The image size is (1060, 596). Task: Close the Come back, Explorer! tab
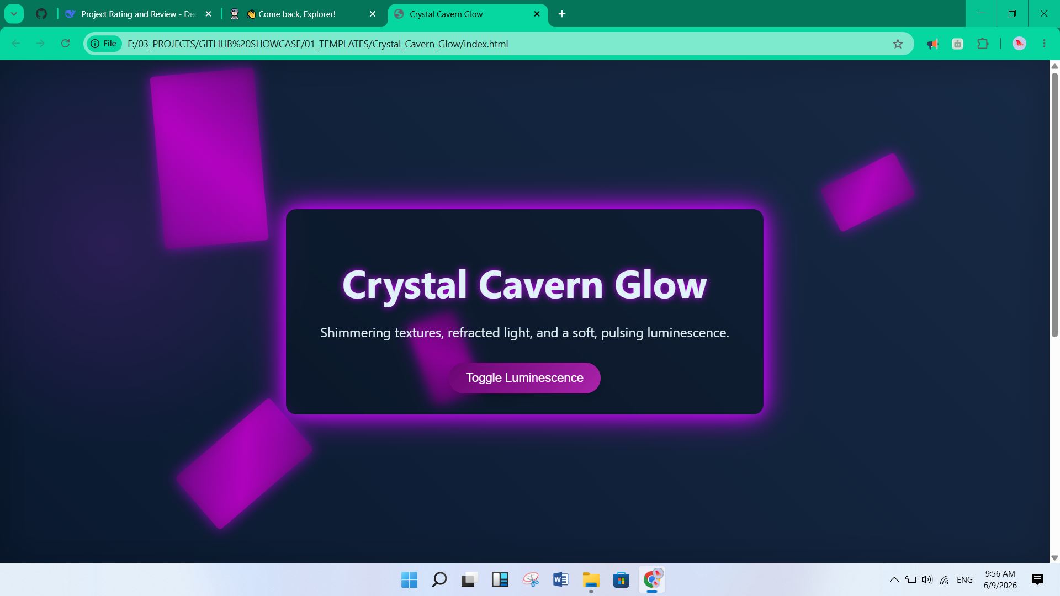point(373,14)
